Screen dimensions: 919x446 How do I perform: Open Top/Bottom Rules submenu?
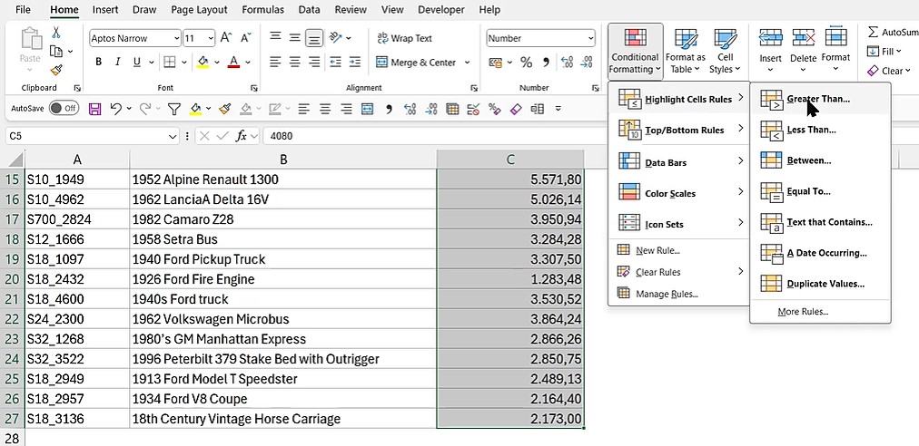pos(679,130)
